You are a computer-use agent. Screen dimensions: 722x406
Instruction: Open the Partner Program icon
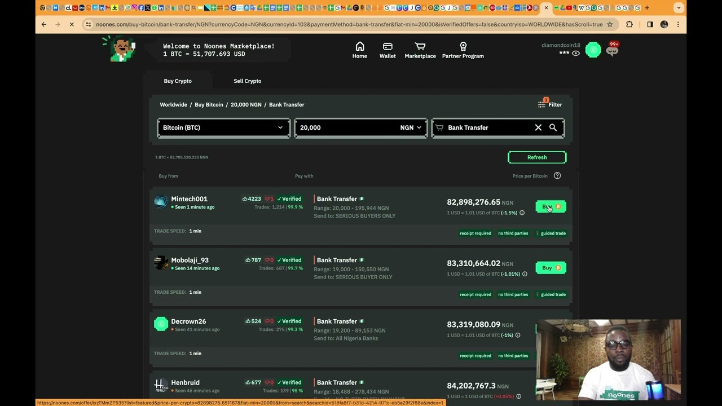pos(463,46)
